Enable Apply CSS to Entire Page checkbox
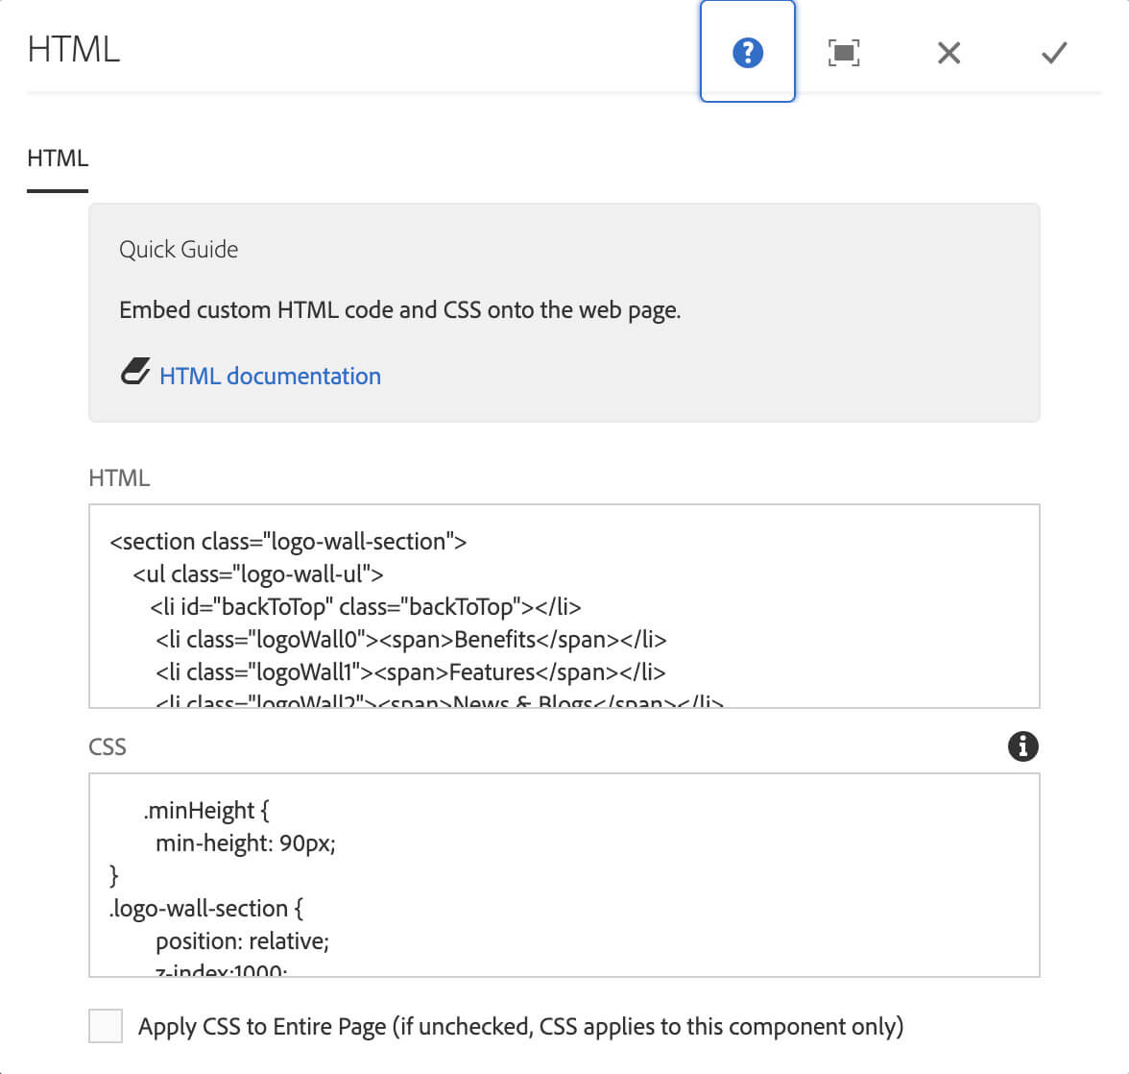 click(x=106, y=1026)
